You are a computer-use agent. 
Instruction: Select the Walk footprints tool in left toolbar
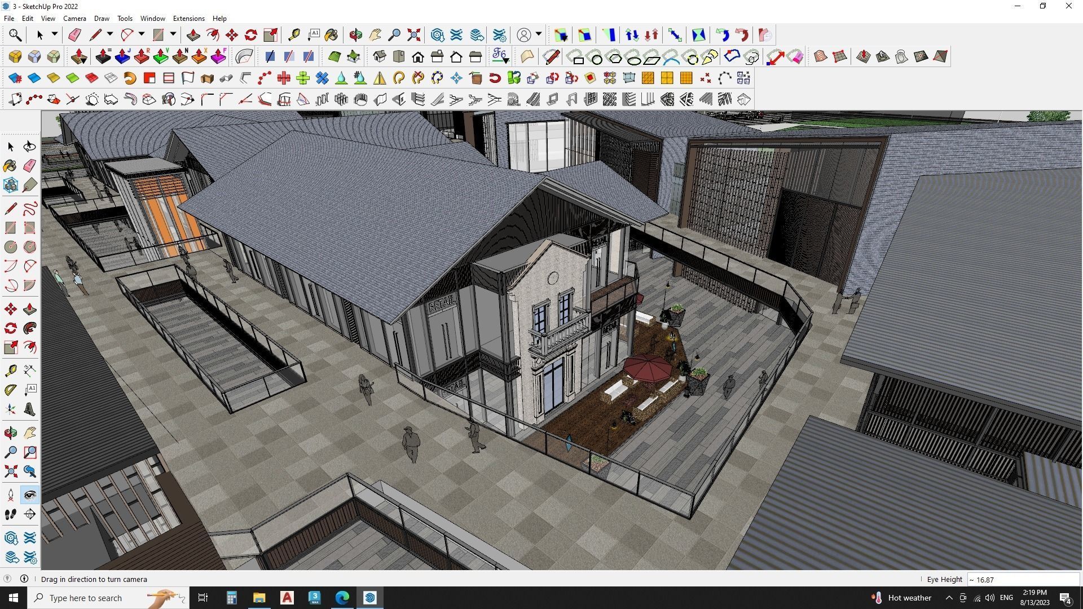(11, 514)
